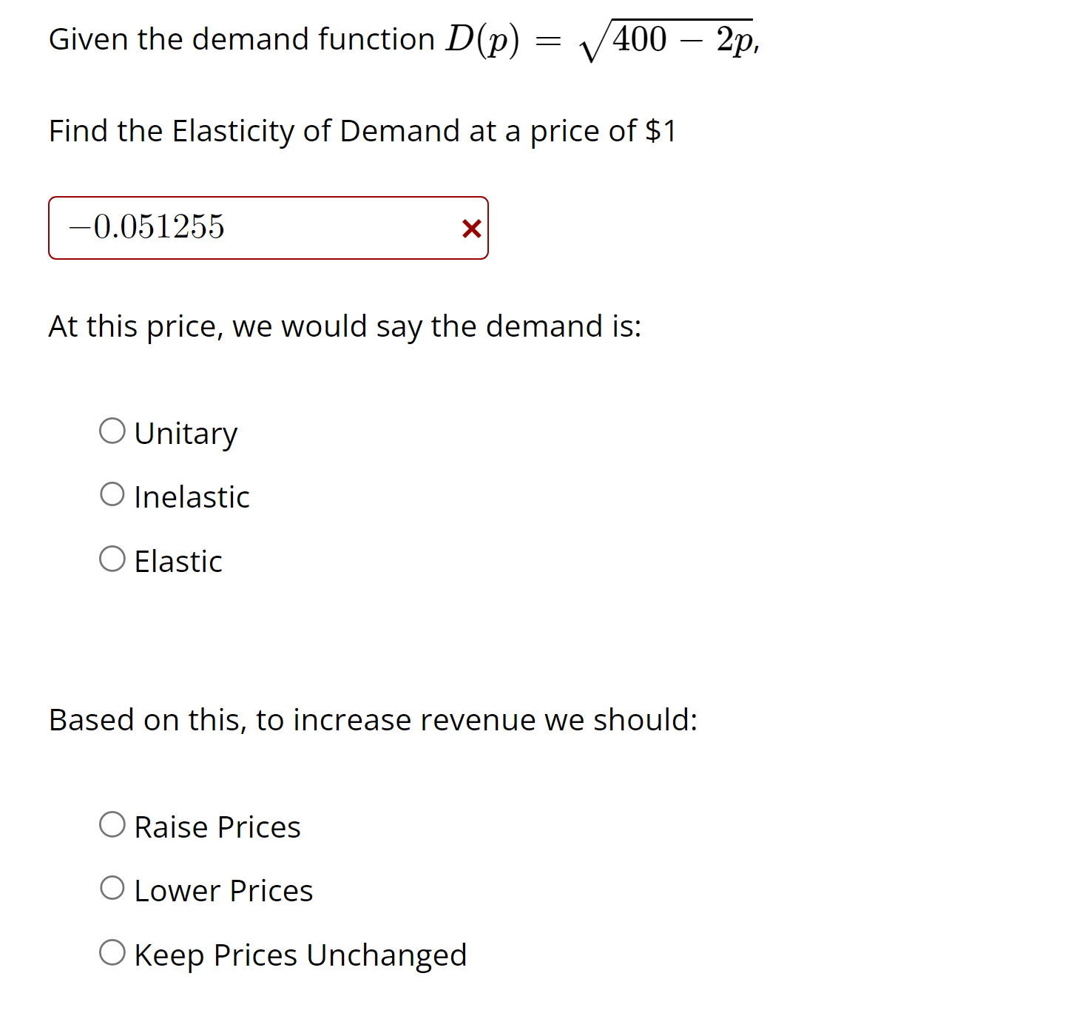
Task: Click the red X incorrect answer indicator
Action: point(471,228)
